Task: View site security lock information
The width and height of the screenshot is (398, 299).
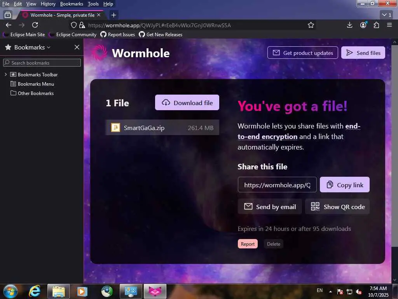Action: pyautogui.click(x=82, y=25)
